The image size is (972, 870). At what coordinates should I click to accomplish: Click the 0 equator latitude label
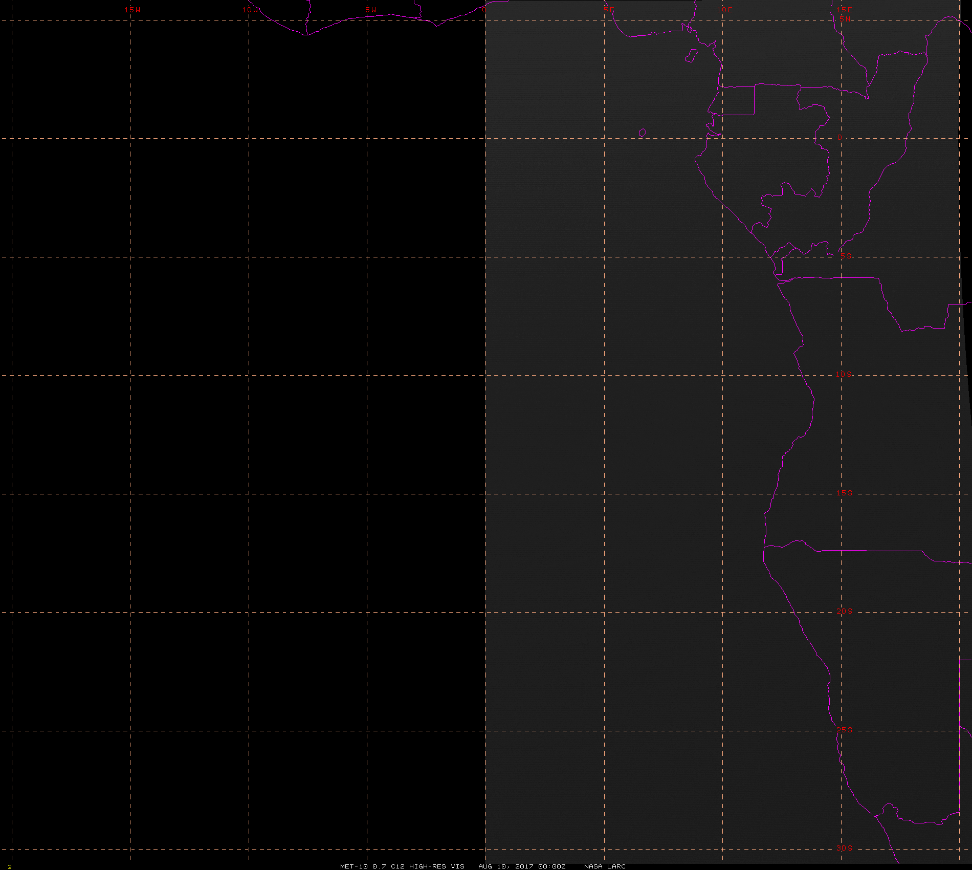pyautogui.click(x=840, y=138)
